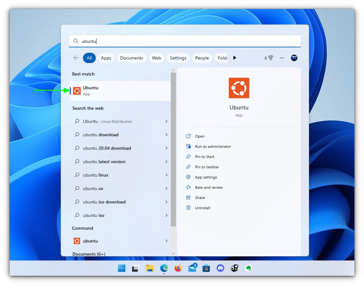Expand the ubuntu os chevron
The height and width of the screenshot is (286, 364).
tap(166, 188)
